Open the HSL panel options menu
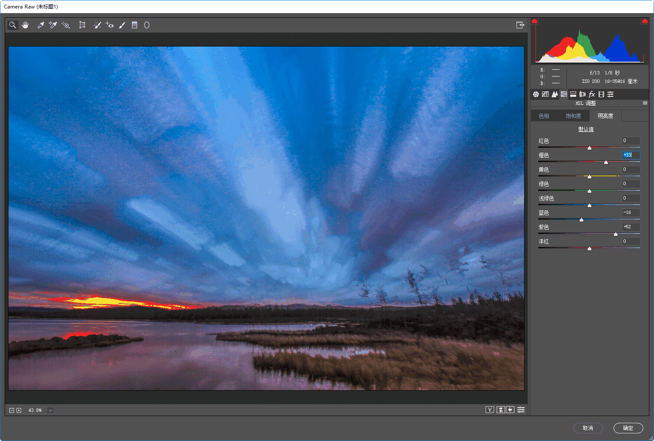The width and height of the screenshot is (654, 441). 645,103
